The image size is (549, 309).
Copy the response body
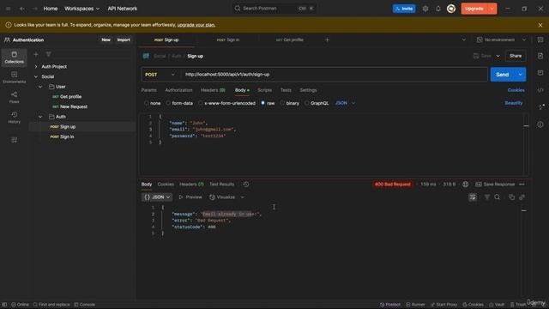[511, 197]
